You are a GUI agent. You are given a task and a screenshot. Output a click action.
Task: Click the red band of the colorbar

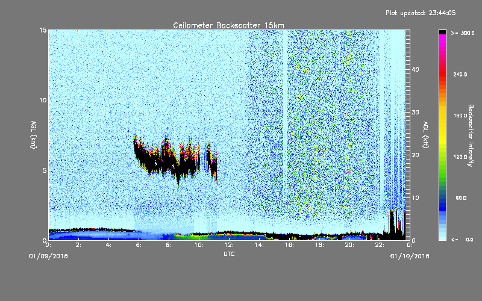pyautogui.click(x=442, y=73)
